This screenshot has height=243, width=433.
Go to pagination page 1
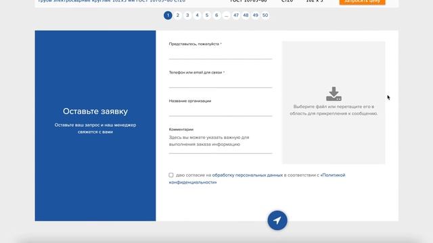168,16
